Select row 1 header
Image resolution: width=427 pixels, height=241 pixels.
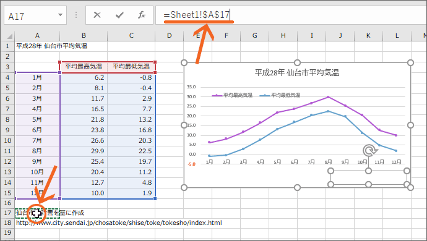(7, 46)
